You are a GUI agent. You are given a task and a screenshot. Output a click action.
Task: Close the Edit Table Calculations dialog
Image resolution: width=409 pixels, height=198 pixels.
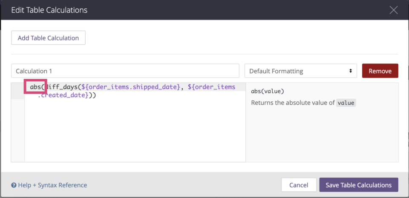393,10
